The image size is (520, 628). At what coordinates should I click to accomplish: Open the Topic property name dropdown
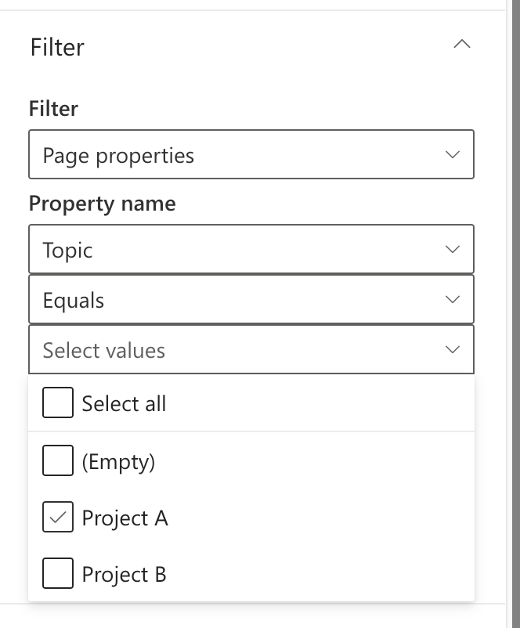pos(251,250)
